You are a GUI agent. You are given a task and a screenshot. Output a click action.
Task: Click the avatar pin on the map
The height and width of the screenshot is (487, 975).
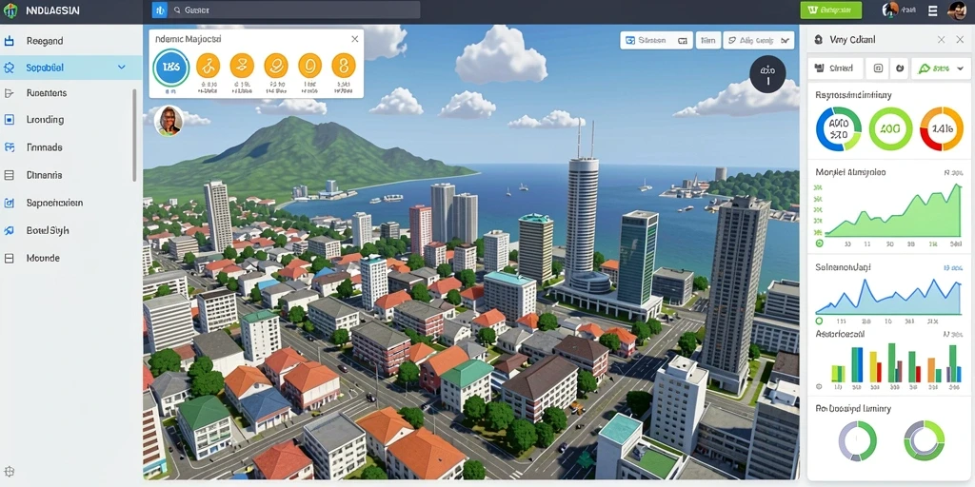point(169,121)
